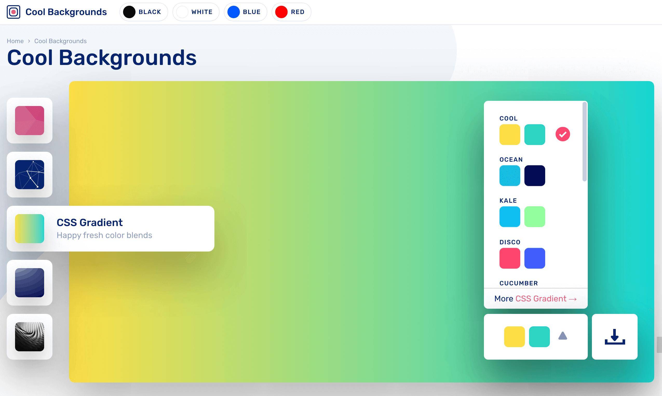
Task: Open the Blue backgrounds filter
Action: coord(245,12)
